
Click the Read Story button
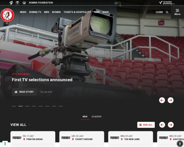click(x=24, y=92)
